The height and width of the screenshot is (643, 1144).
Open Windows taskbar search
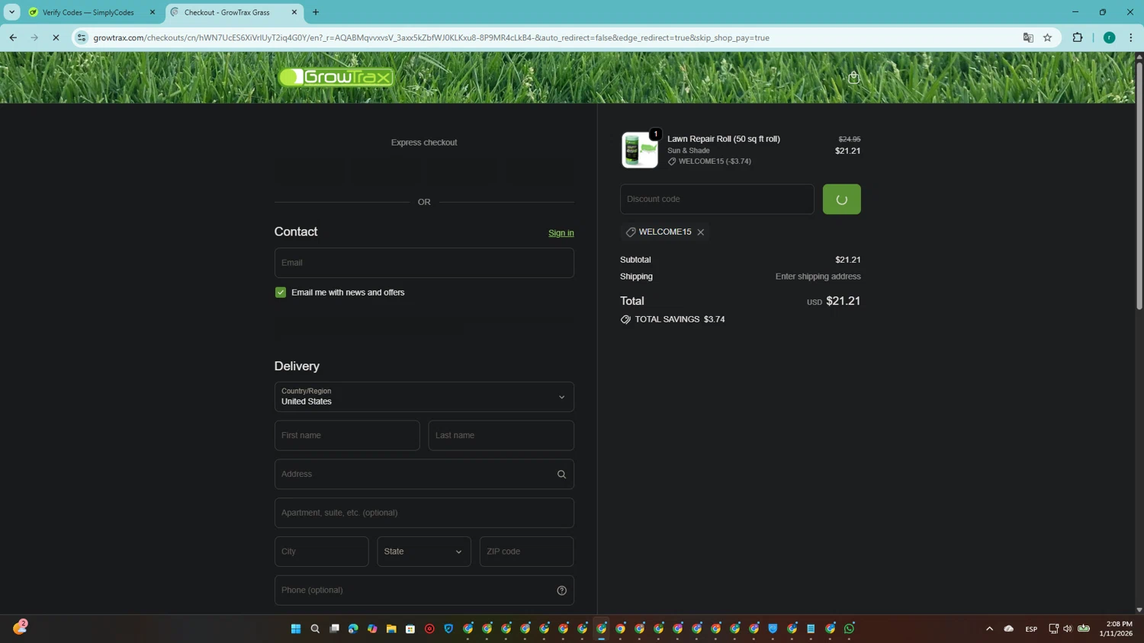pos(315,629)
